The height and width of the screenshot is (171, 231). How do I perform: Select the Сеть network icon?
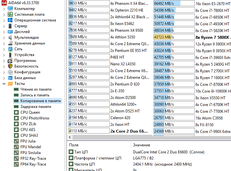tap(10, 49)
